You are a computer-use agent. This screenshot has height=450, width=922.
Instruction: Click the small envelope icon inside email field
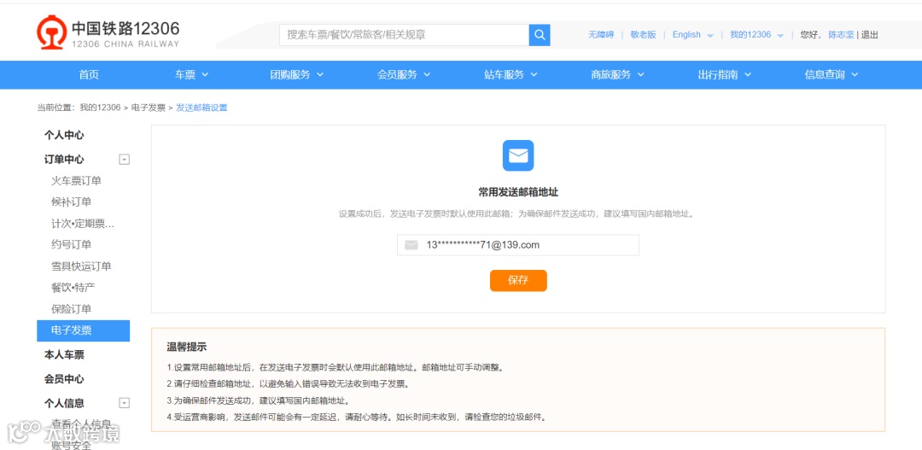(411, 245)
